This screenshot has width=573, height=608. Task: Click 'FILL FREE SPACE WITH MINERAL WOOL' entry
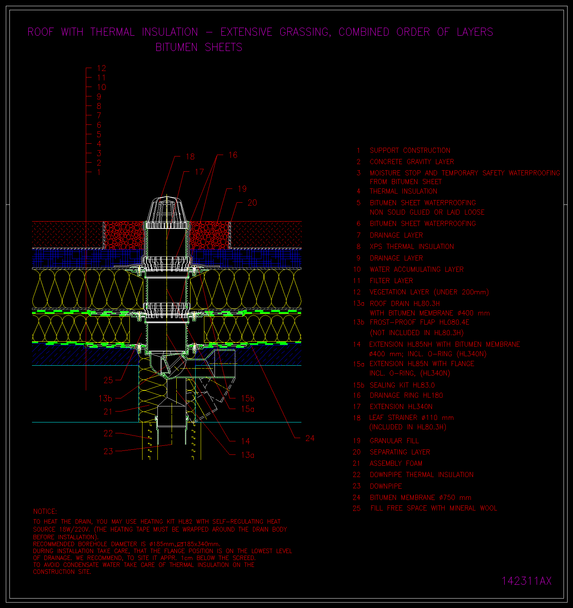[434, 508]
